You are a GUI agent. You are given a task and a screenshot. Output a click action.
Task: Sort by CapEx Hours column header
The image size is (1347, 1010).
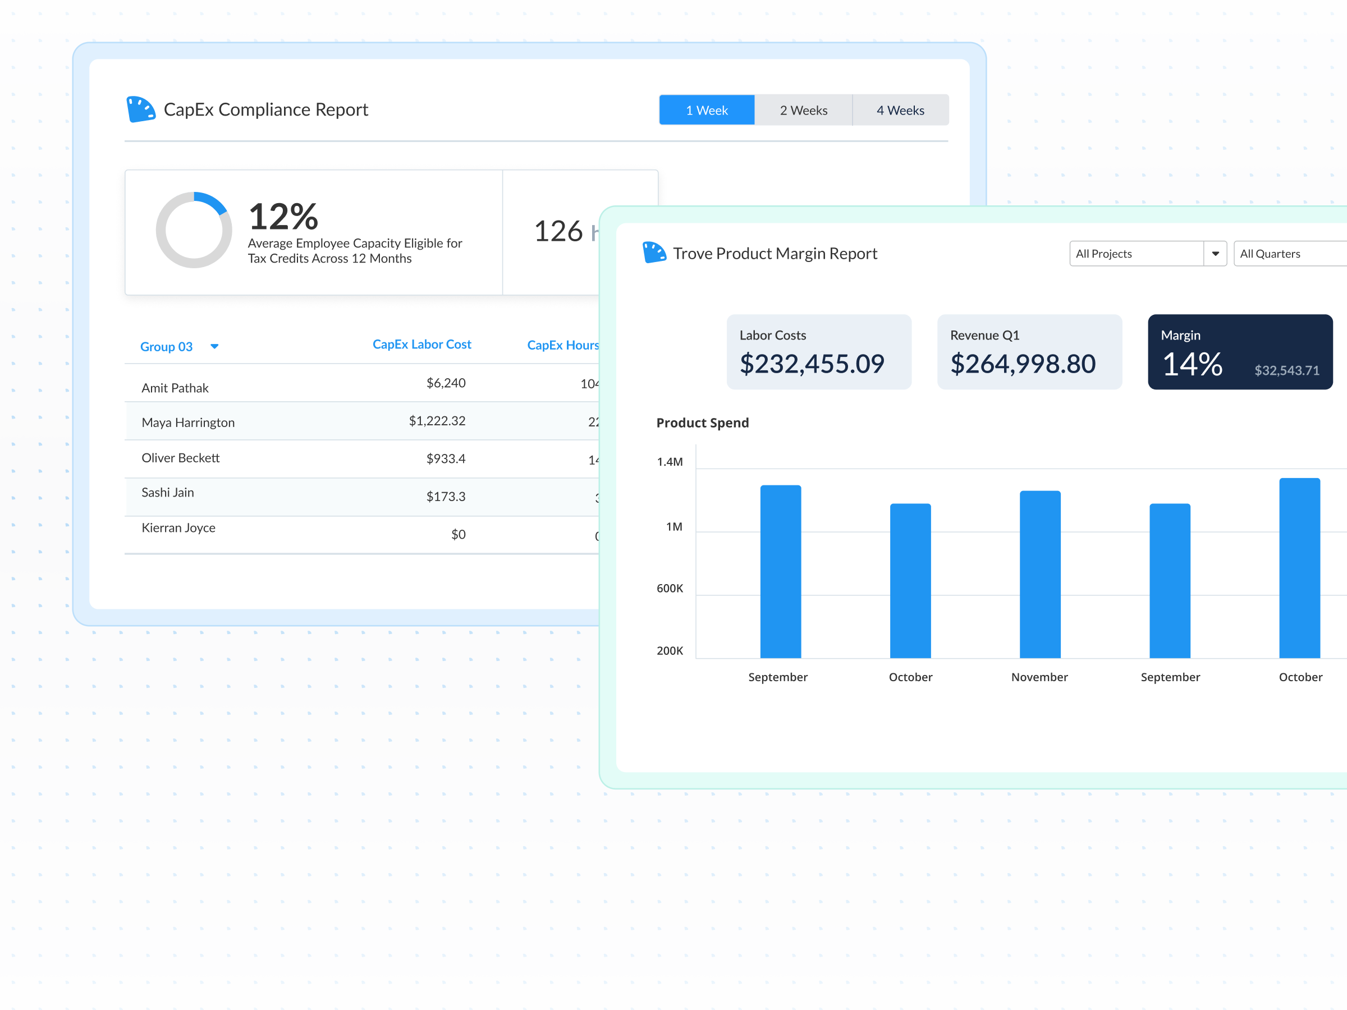[562, 345]
